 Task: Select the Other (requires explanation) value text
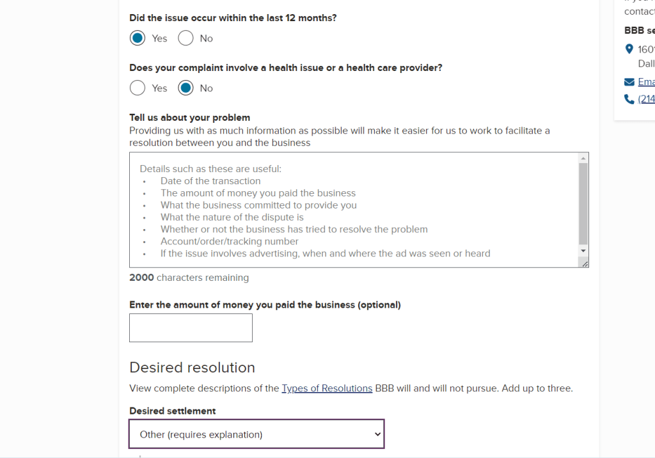click(x=200, y=434)
